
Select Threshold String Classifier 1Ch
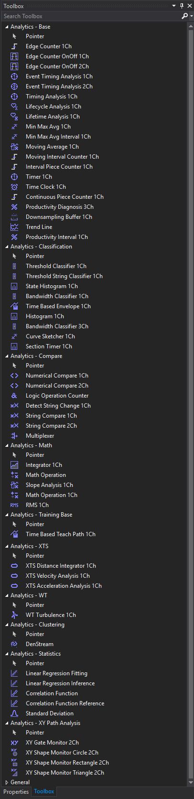tap(64, 276)
